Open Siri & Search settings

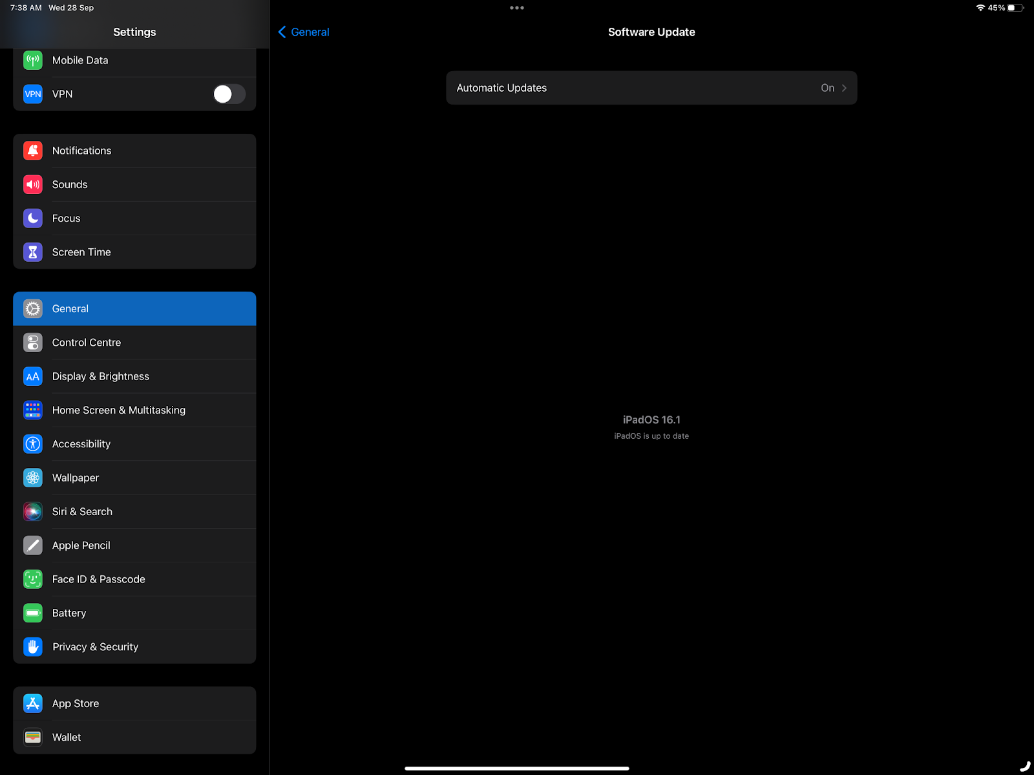(x=134, y=512)
